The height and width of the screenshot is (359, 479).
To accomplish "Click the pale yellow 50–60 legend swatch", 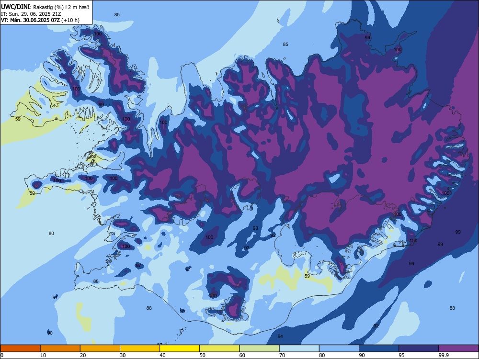I will (x=219, y=348).
